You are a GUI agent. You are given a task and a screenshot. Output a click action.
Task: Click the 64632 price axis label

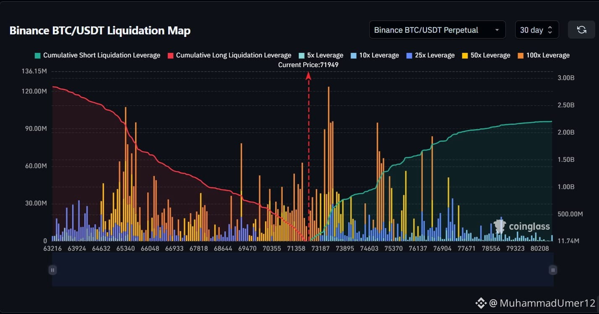(101, 249)
